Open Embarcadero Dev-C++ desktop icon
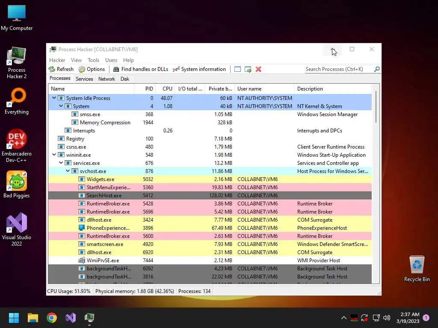 pyautogui.click(x=17, y=146)
